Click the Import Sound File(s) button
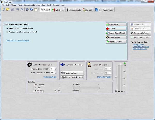The image size is (155, 120). pyautogui.click(x=116, y=33)
